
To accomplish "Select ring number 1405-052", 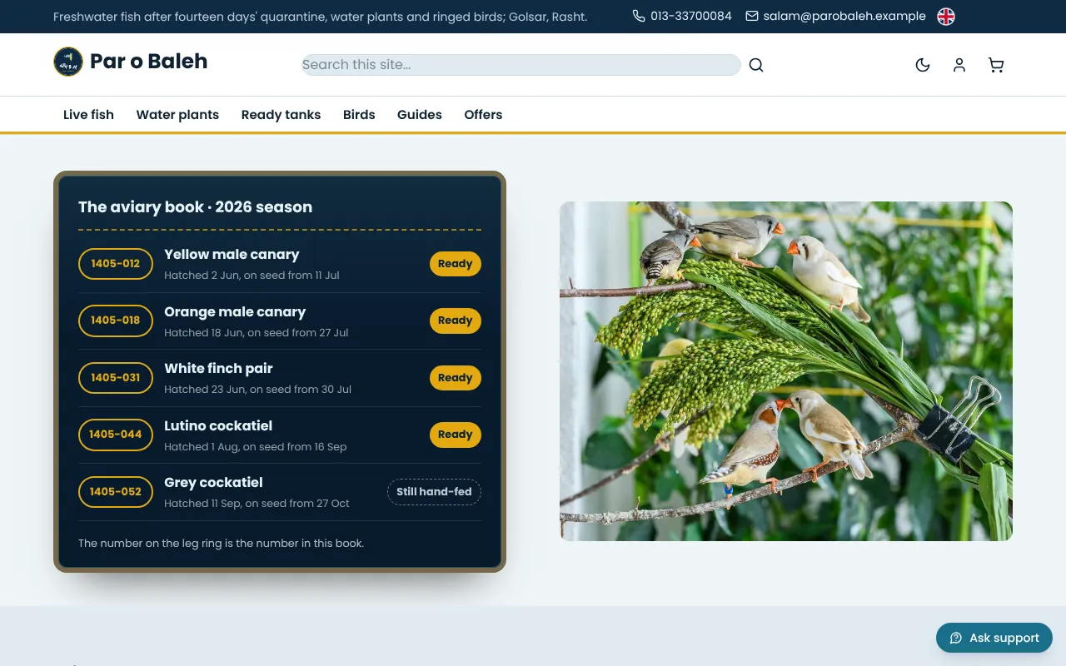I will pos(116,492).
